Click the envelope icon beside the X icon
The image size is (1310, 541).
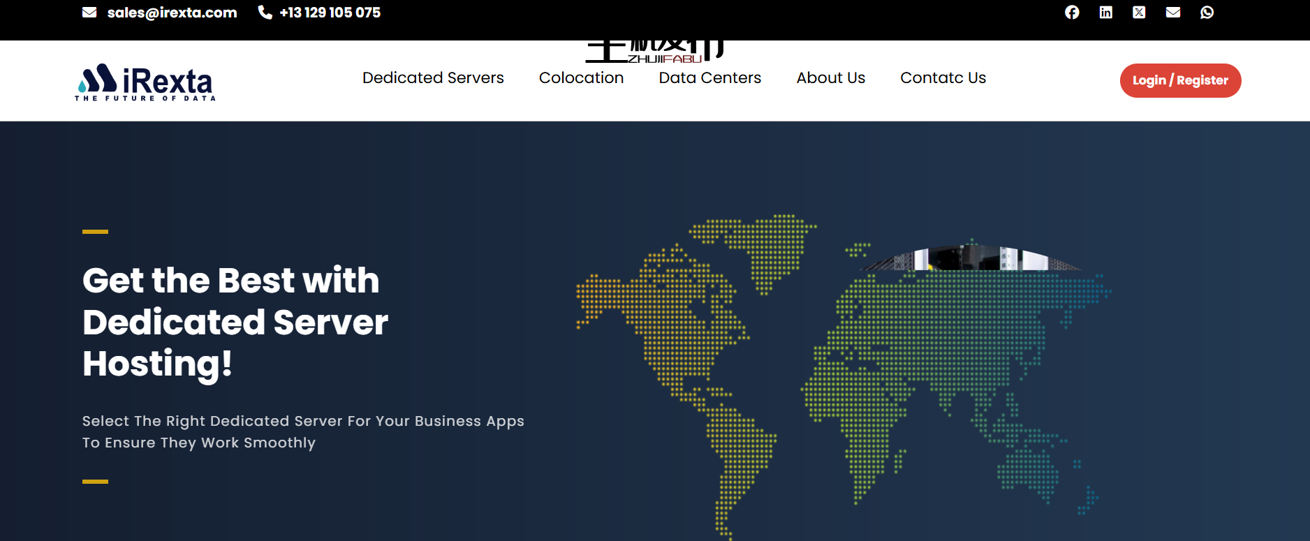1173,13
